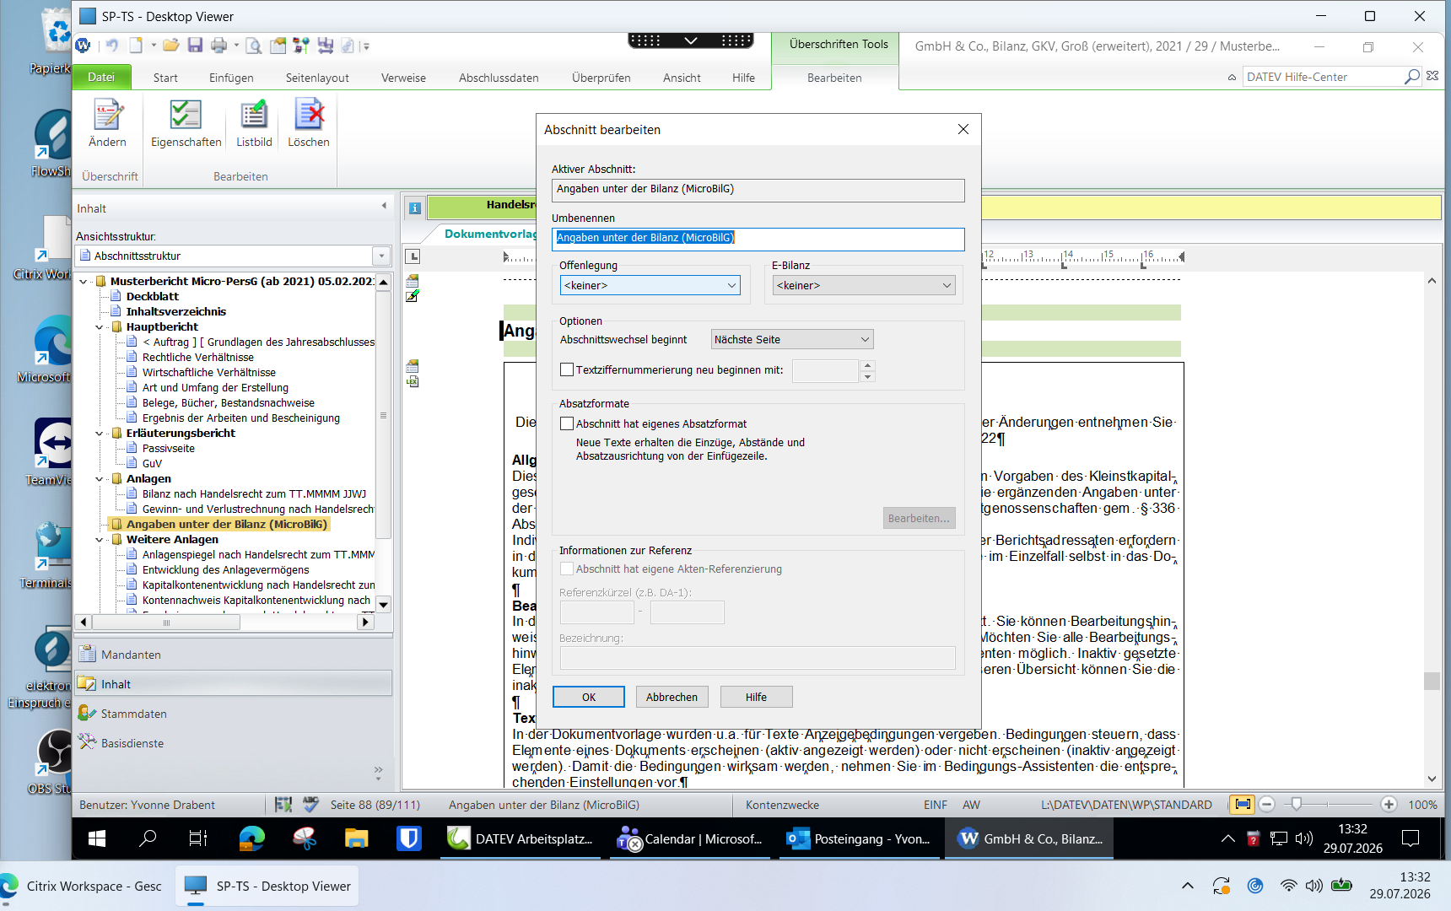Screen dimensions: 1451x911
Task: Open Microsoft Edge in taskbar
Action: point(251,838)
